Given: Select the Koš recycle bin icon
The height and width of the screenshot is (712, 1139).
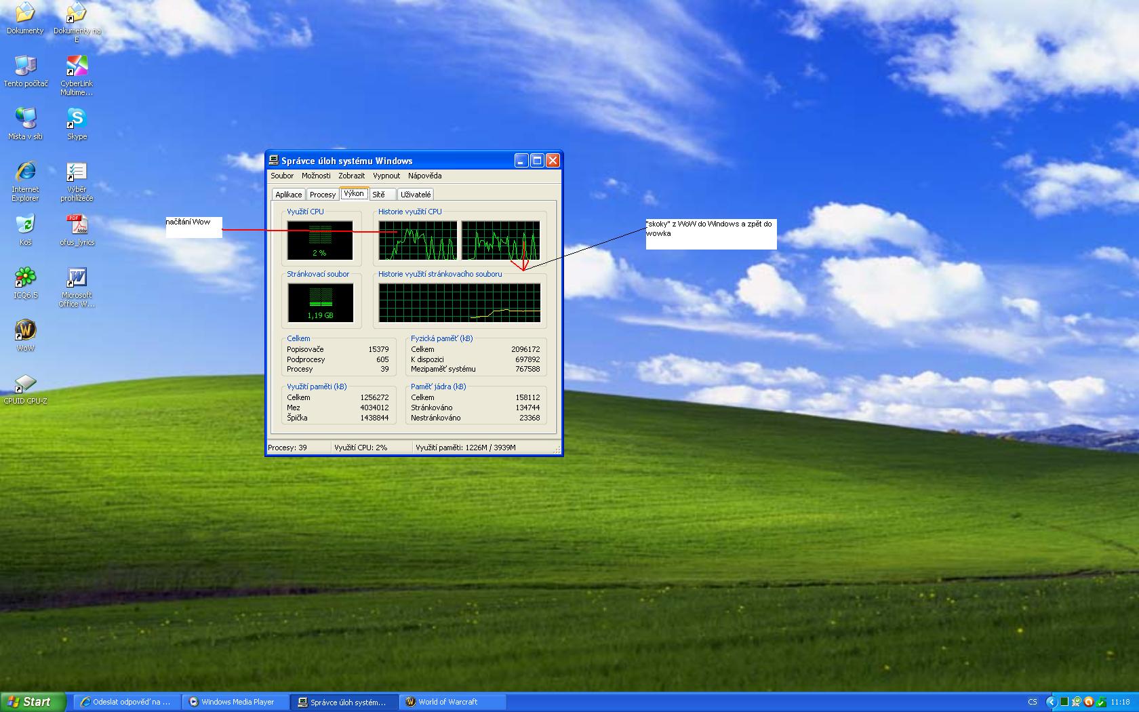Looking at the screenshot, I should 25,225.
